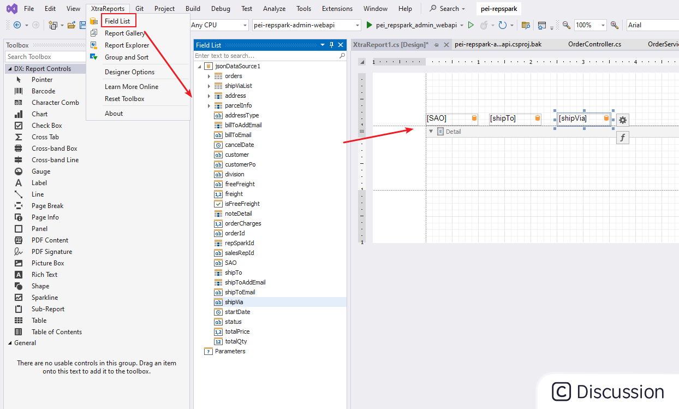
Task: Collapse the jsonDataSource1 node
Action: coord(199,66)
